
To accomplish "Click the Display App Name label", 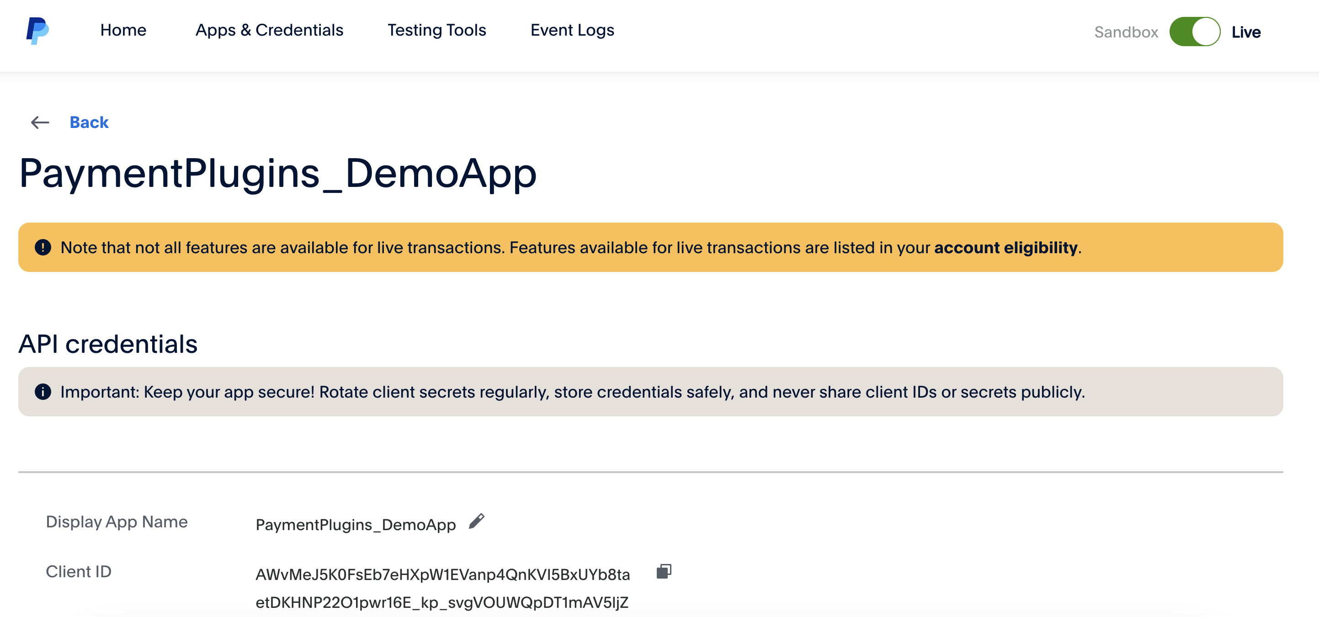I will [117, 522].
